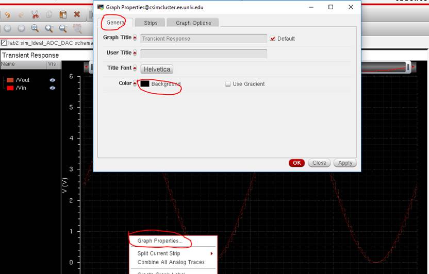Select the /Vout trace name
This screenshot has width=429, height=274.
tap(23, 80)
